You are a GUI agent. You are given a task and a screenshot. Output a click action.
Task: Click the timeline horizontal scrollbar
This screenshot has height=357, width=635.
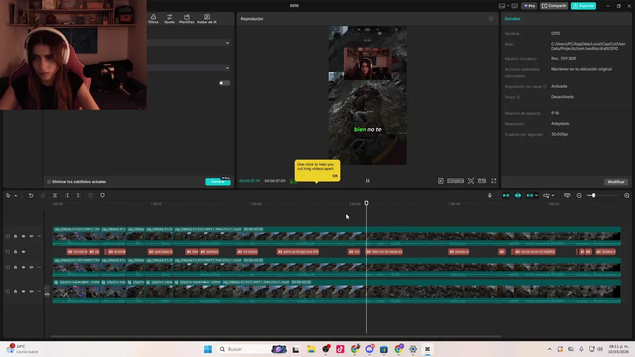[x=277, y=337]
